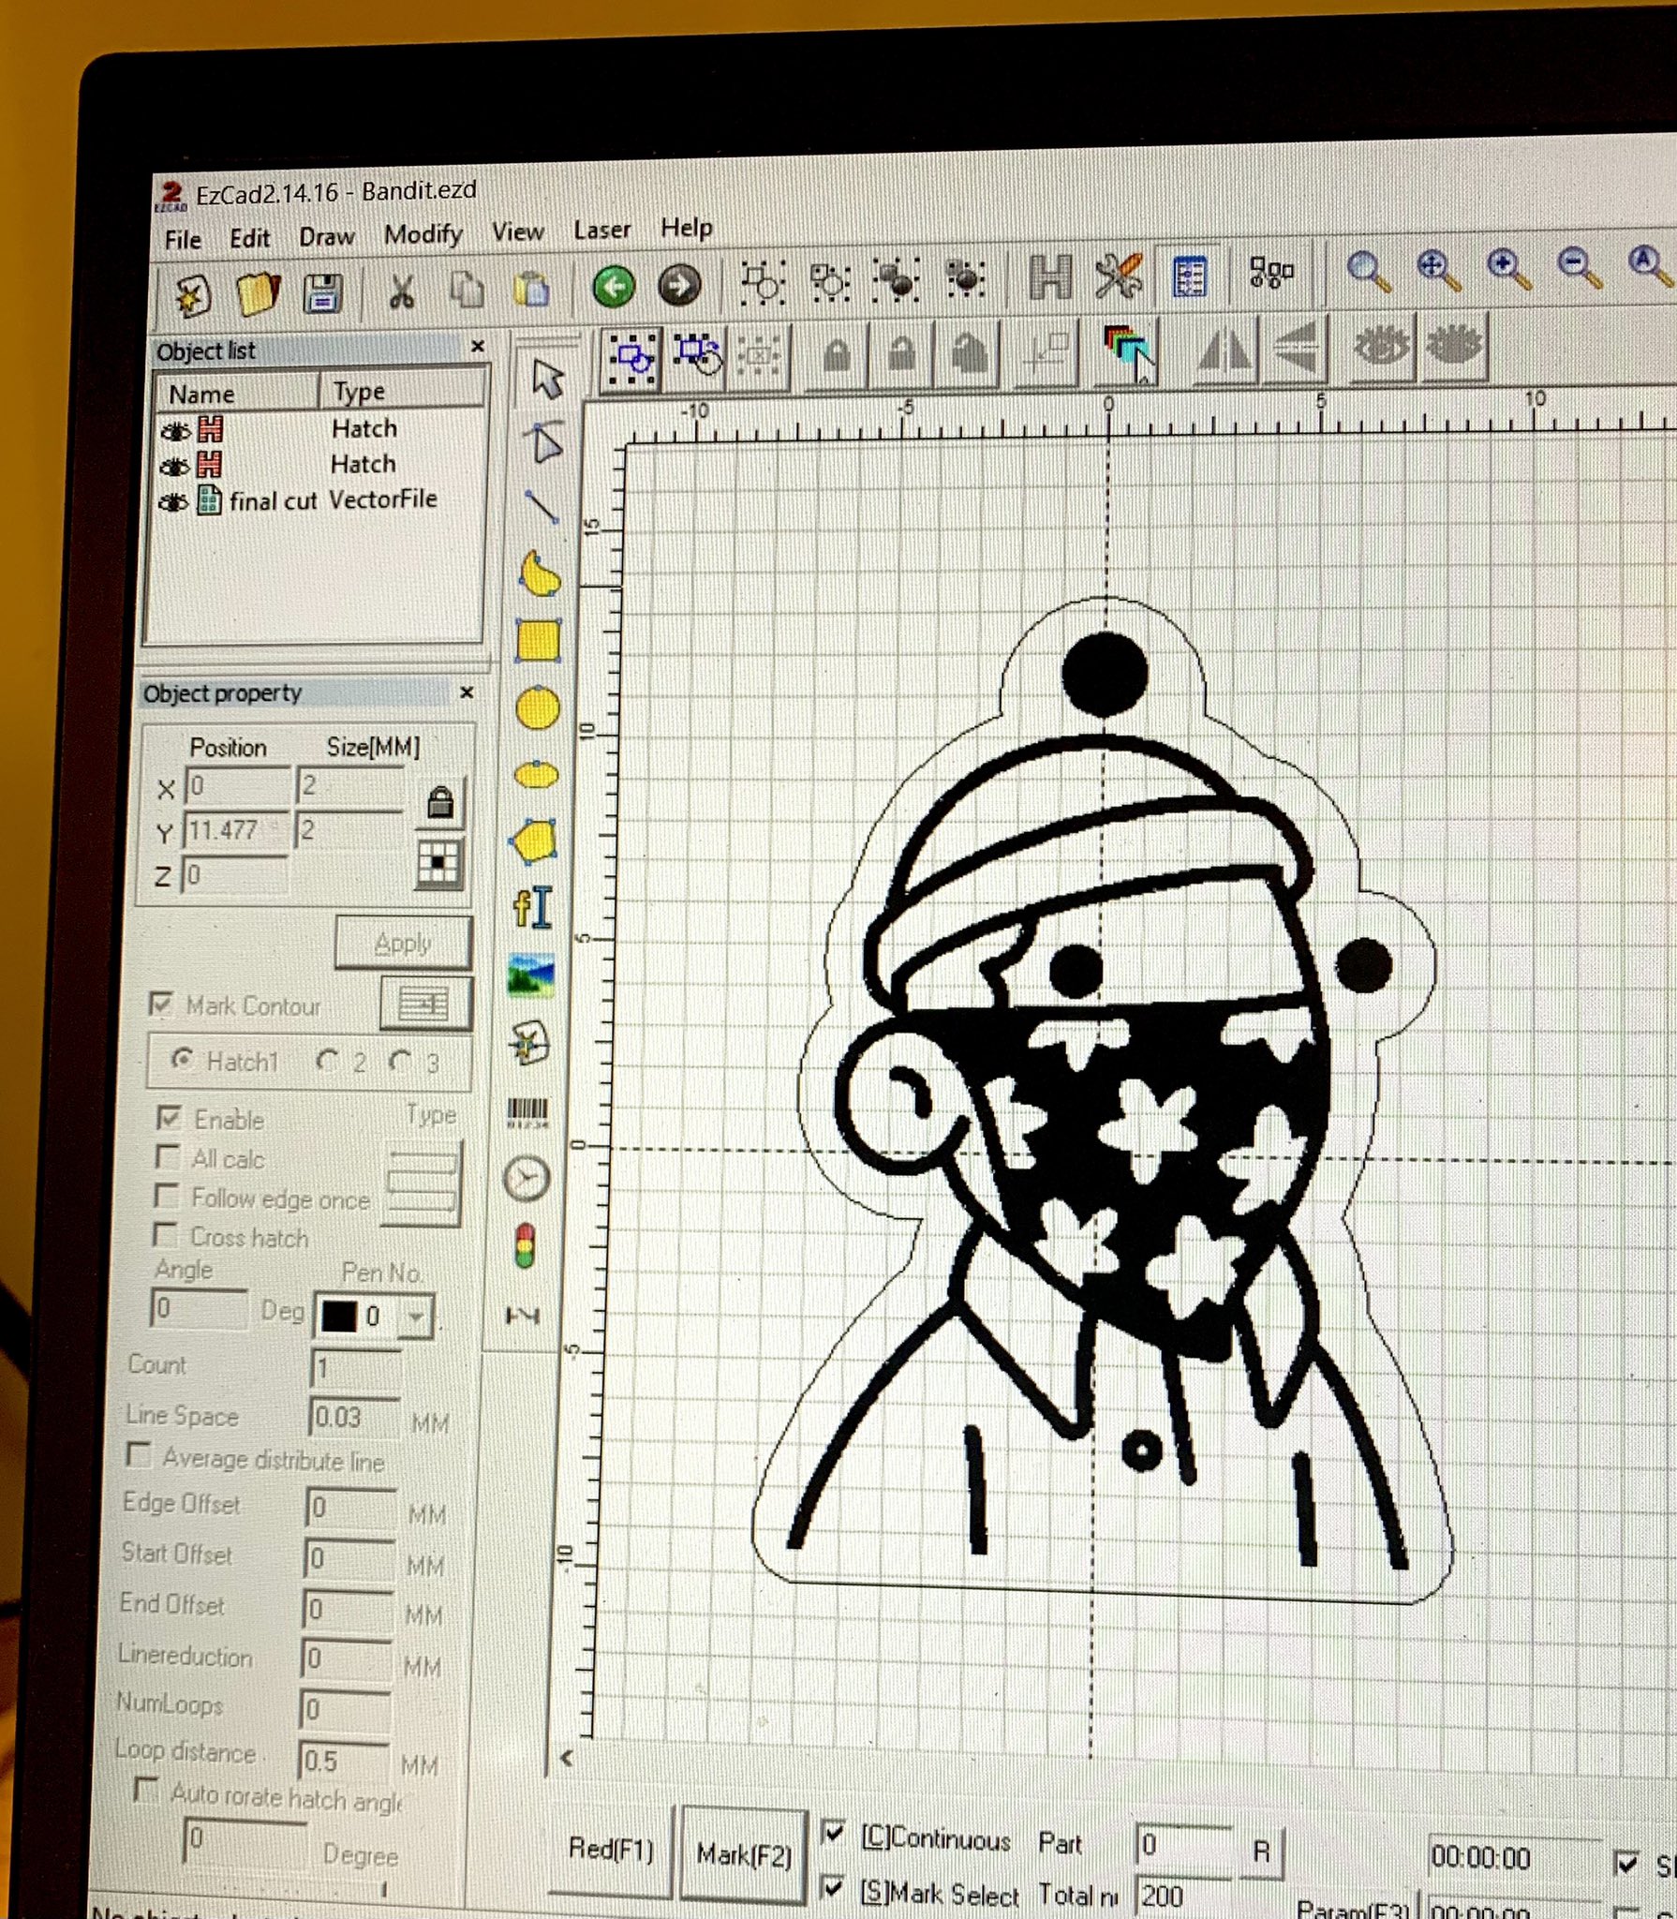The width and height of the screenshot is (1677, 1919).
Task: Add a barcode object
Action: (x=528, y=1111)
